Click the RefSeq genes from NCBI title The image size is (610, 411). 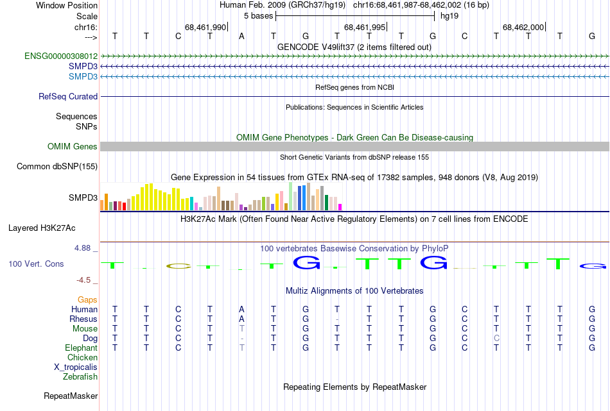[x=355, y=87]
